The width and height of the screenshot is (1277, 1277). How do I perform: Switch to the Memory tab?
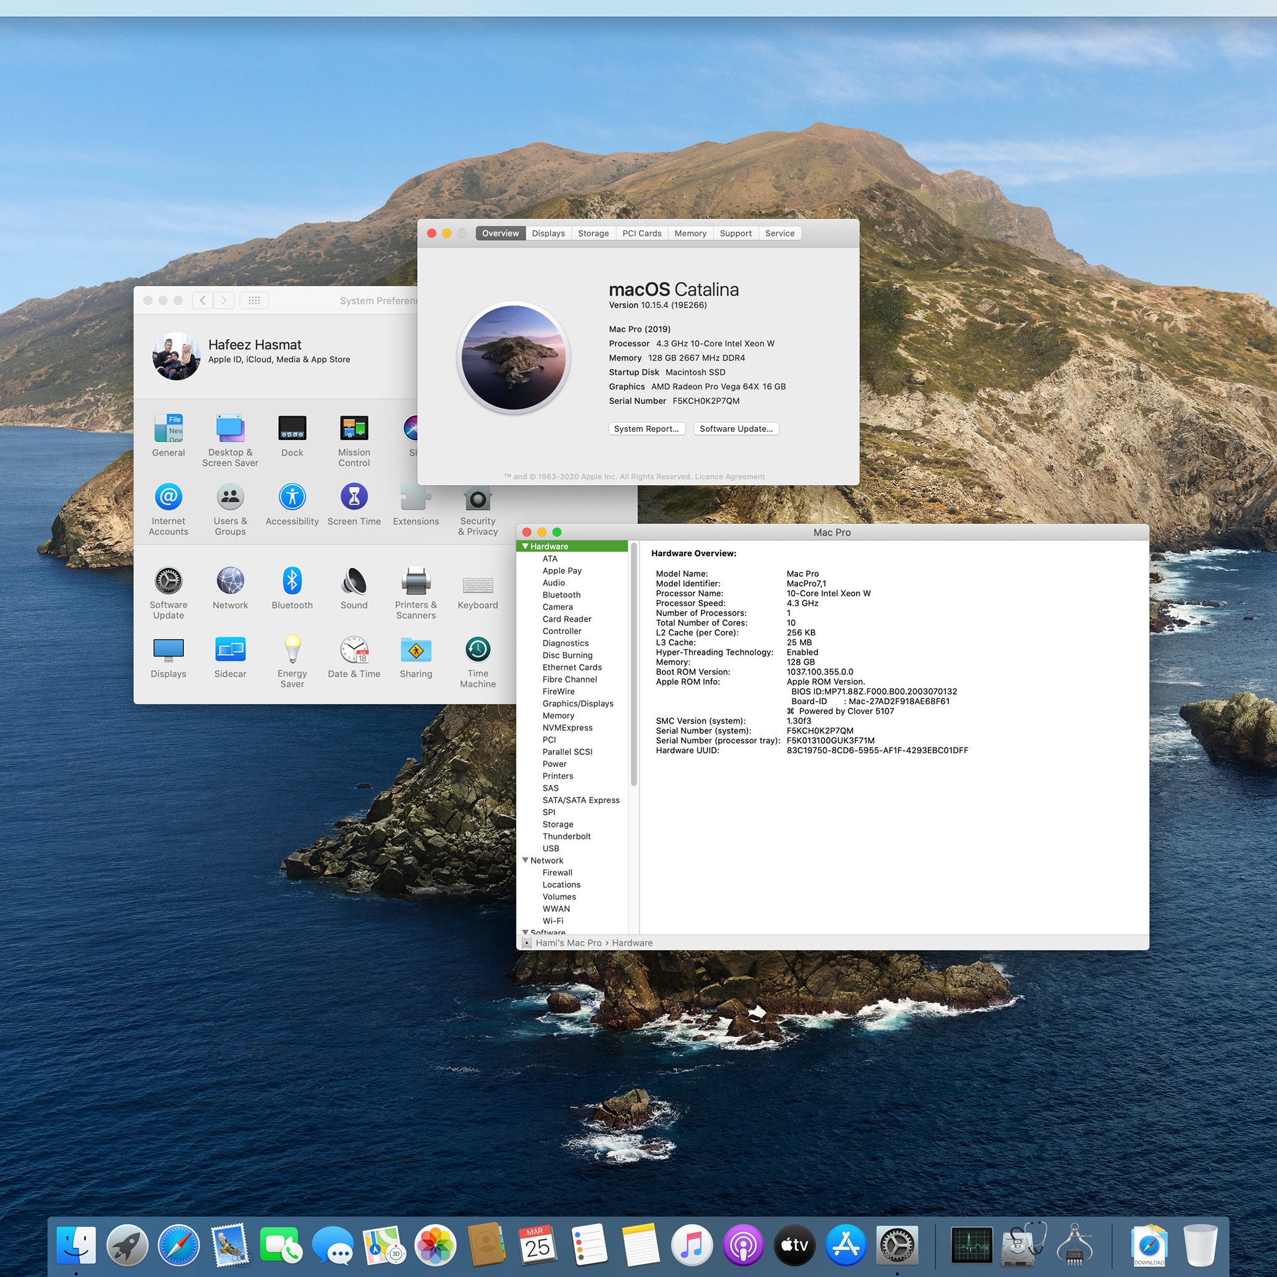(x=691, y=233)
